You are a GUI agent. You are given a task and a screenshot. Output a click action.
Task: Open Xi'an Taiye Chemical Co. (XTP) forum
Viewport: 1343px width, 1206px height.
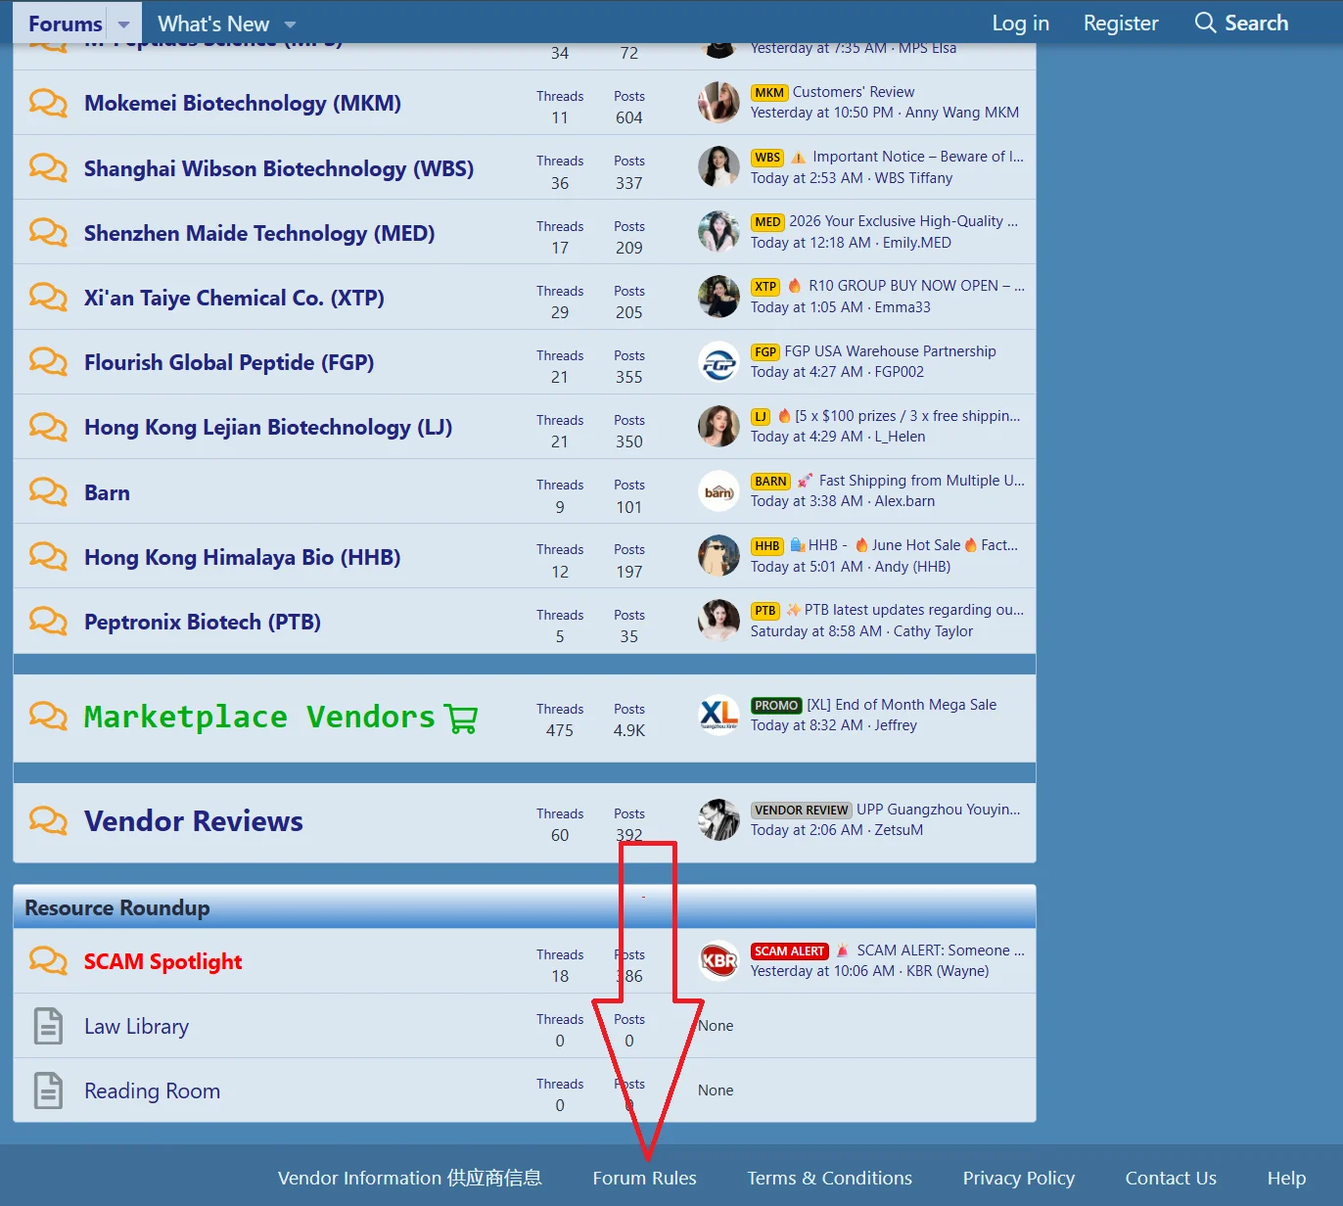[234, 298]
